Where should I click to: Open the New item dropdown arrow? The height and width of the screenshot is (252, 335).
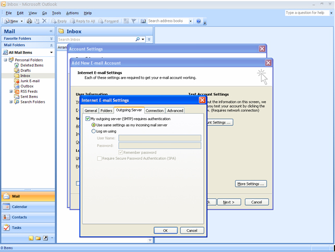[x=21, y=21]
